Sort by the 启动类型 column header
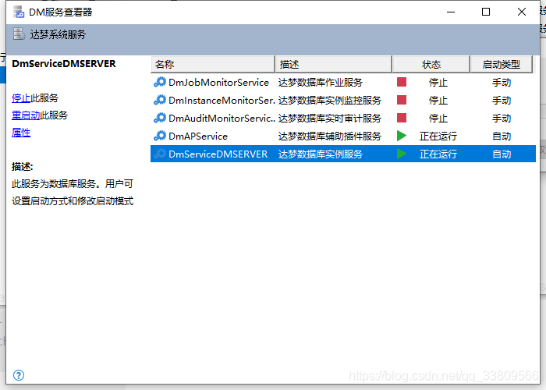The height and width of the screenshot is (390, 546). 501,65
